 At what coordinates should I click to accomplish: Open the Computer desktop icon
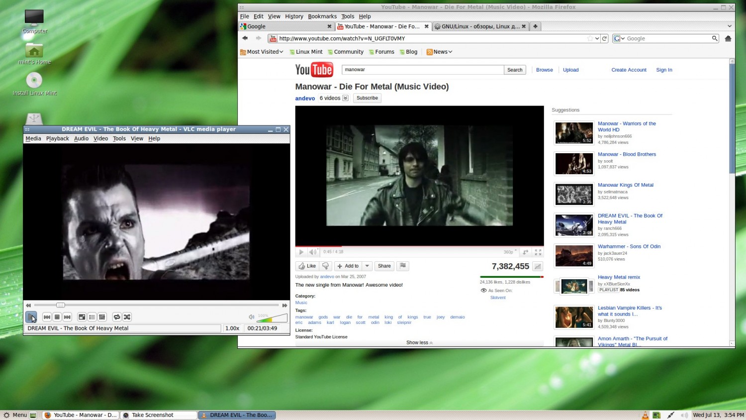click(x=34, y=21)
